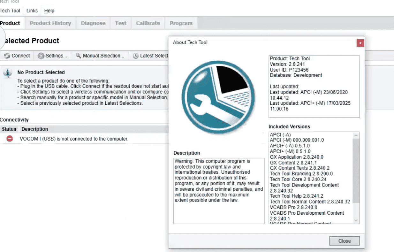Close About dialog with red X

360,43
